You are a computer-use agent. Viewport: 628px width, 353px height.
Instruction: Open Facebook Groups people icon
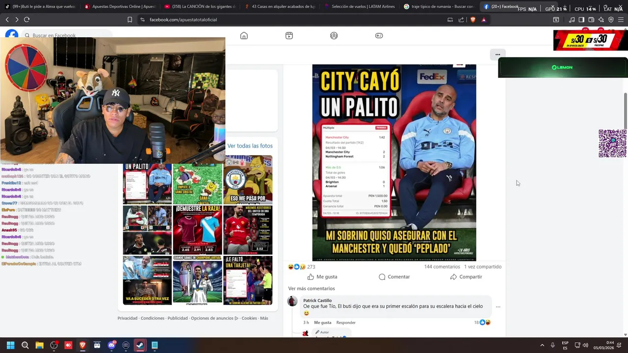click(x=334, y=35)
